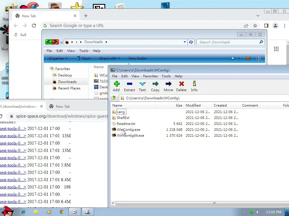Click Google apps grid icon
This screenshot has height=216, width=289.
pyautogui.click(x=276, y=49)
